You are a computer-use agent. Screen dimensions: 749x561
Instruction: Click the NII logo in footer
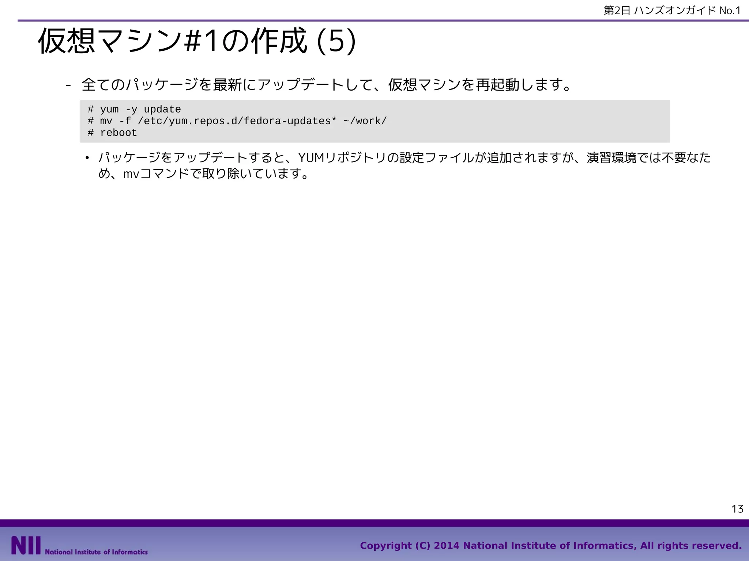(26, 545)
